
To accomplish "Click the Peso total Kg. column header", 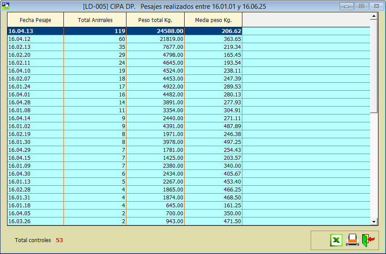I will [155, 20].
